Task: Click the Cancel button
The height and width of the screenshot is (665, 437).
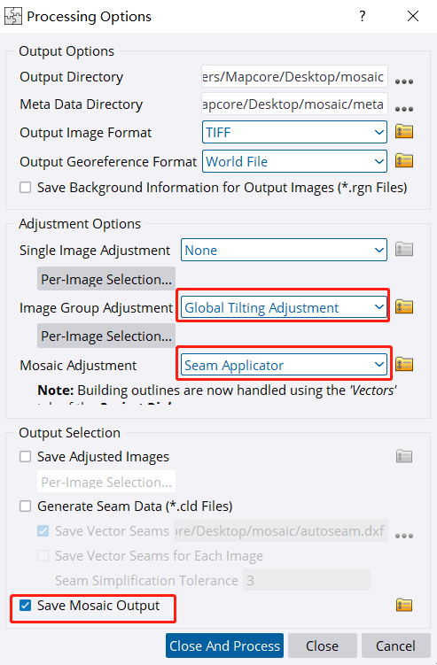Action: pyautogui.click(x=396, y=646)
